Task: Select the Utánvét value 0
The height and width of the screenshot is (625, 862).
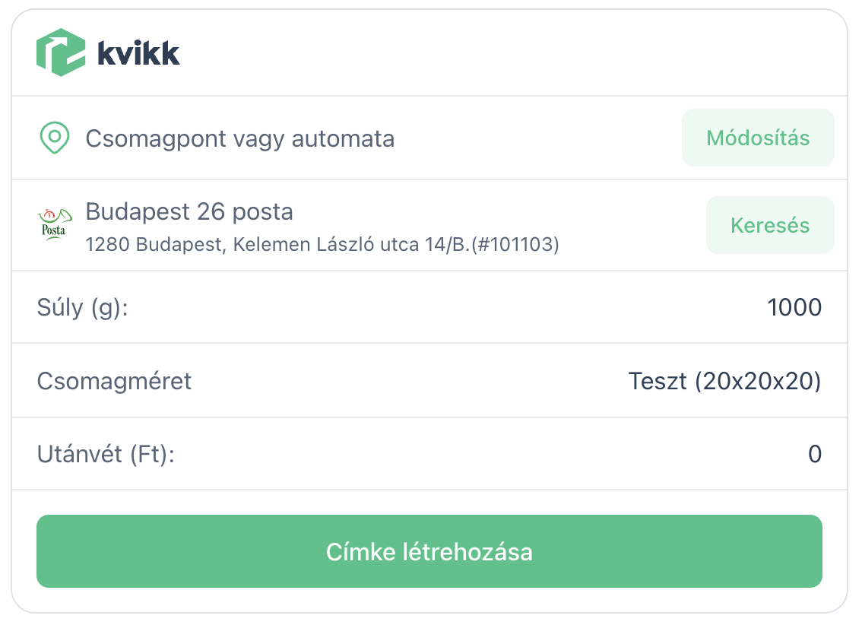Action: point(814,455)
